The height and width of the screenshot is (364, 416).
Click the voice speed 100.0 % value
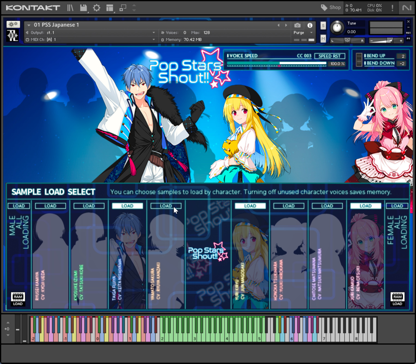tap(337, 64)
